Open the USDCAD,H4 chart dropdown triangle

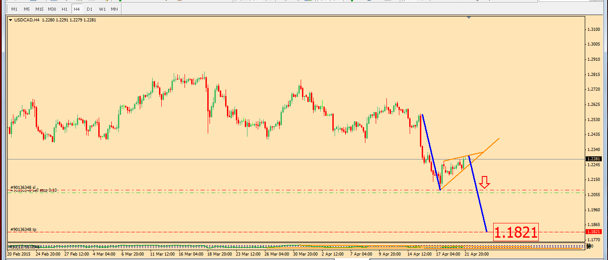pos(10,20)
